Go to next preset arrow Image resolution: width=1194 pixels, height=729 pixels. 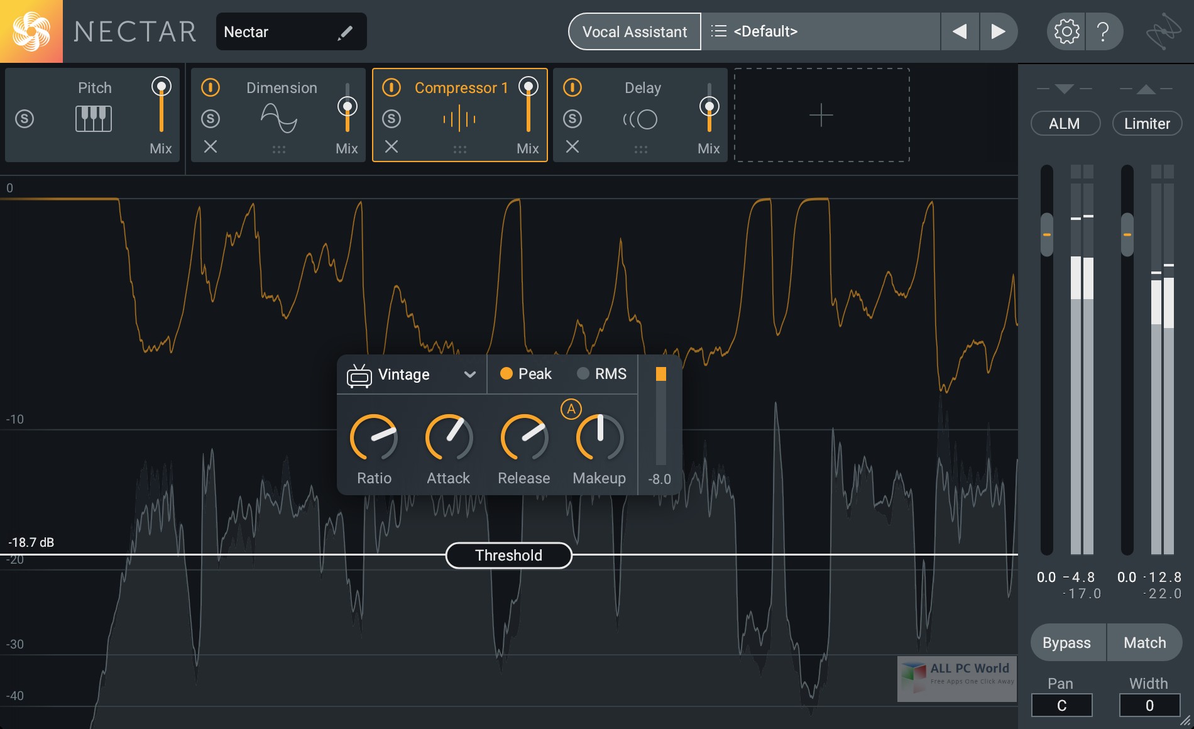pos(998,31)
